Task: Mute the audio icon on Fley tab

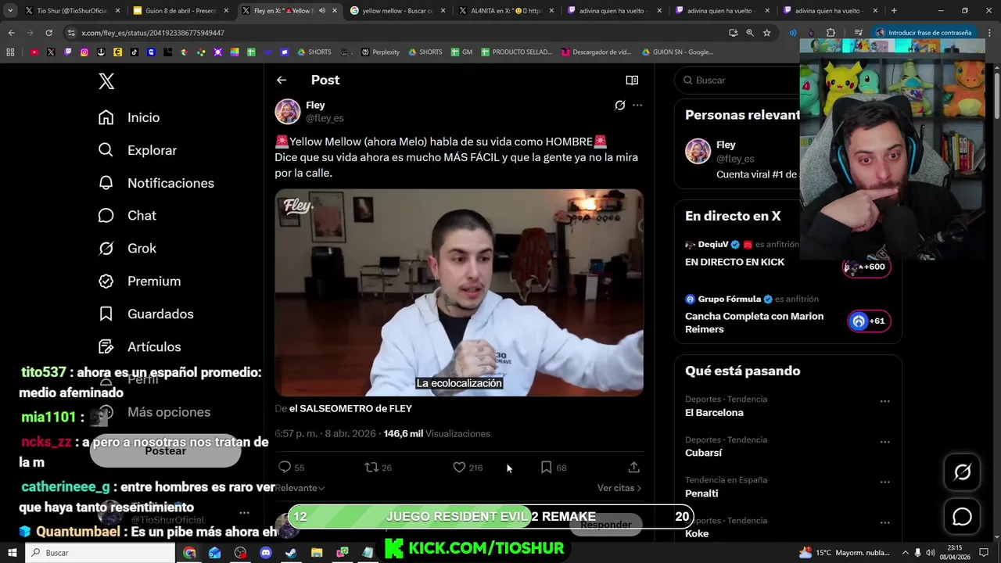Action: pyautogui.click(x=321, y=11)
